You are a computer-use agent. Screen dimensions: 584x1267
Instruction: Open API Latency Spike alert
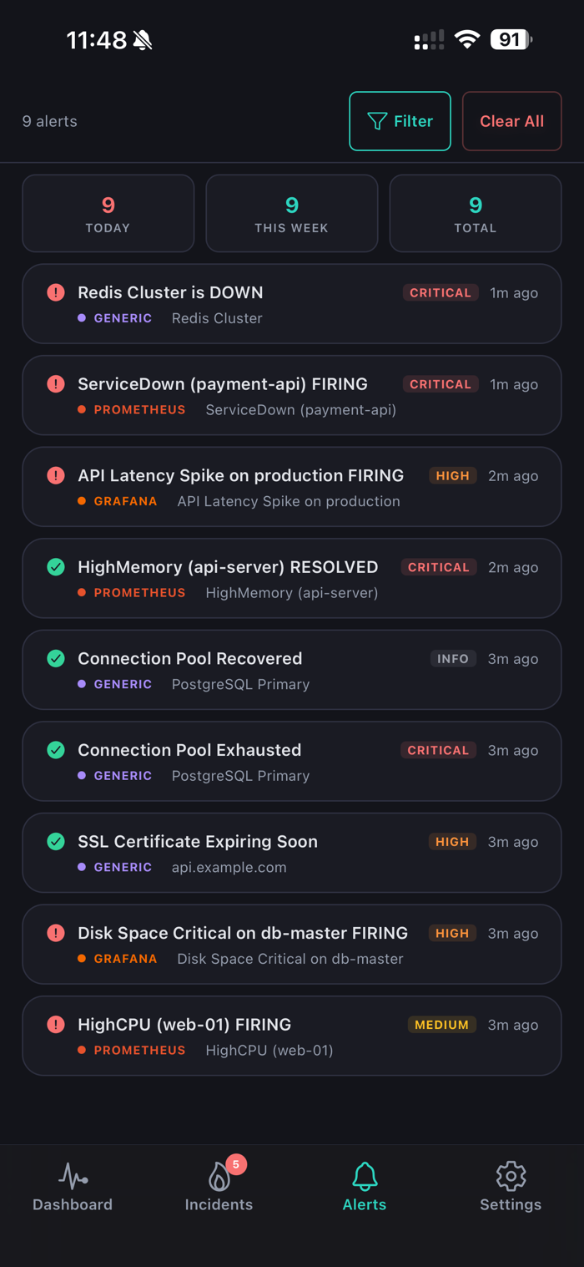click(240, 475)
